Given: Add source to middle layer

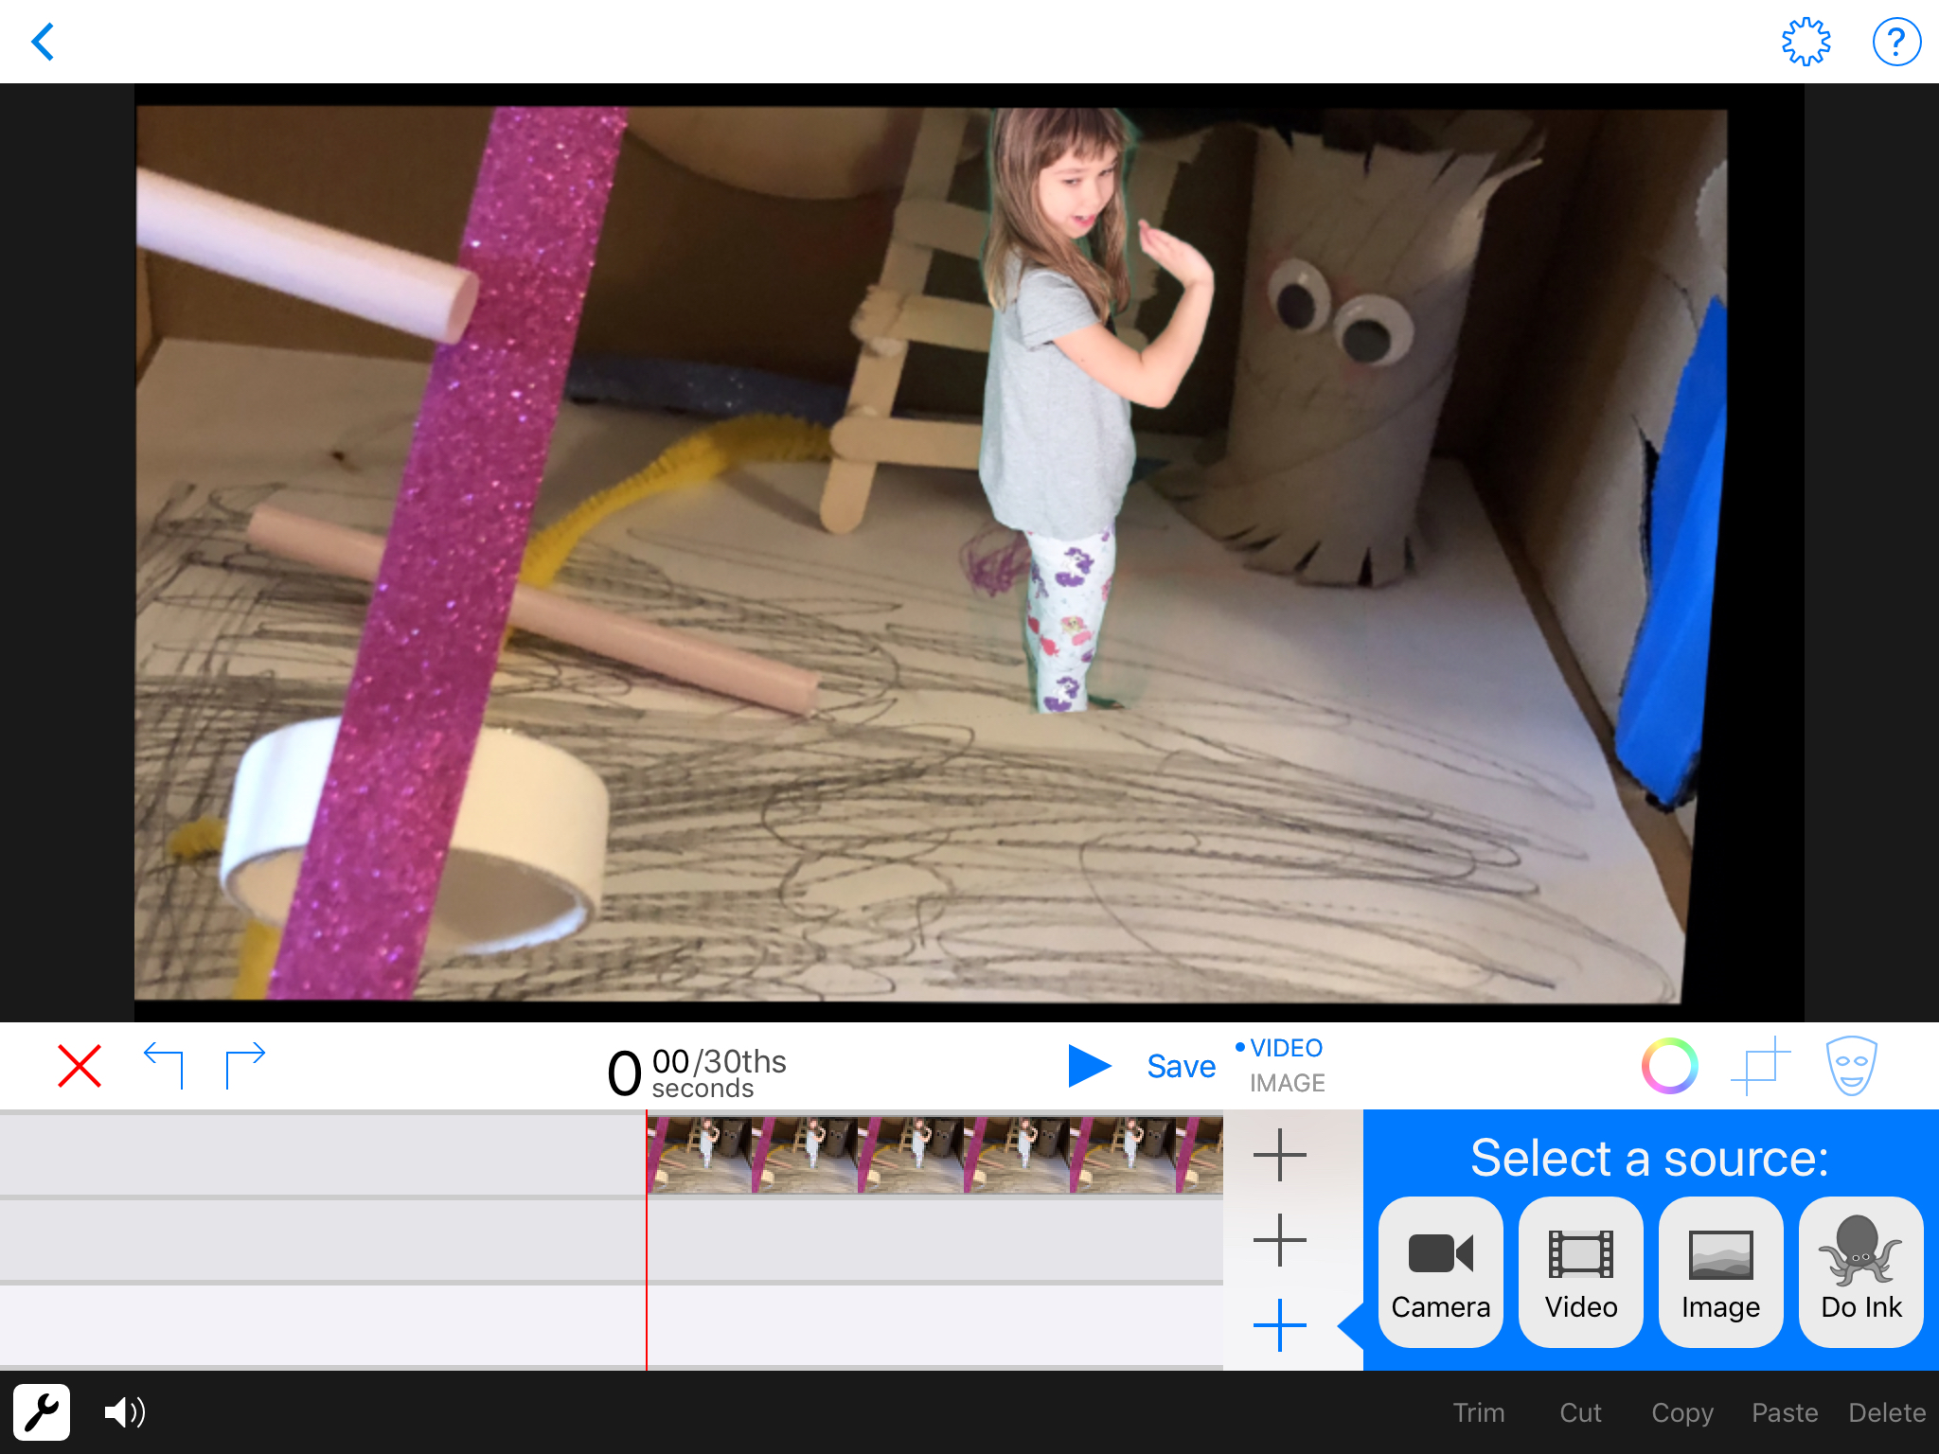Looking at the screenshot, I should coord(1279,1240).
